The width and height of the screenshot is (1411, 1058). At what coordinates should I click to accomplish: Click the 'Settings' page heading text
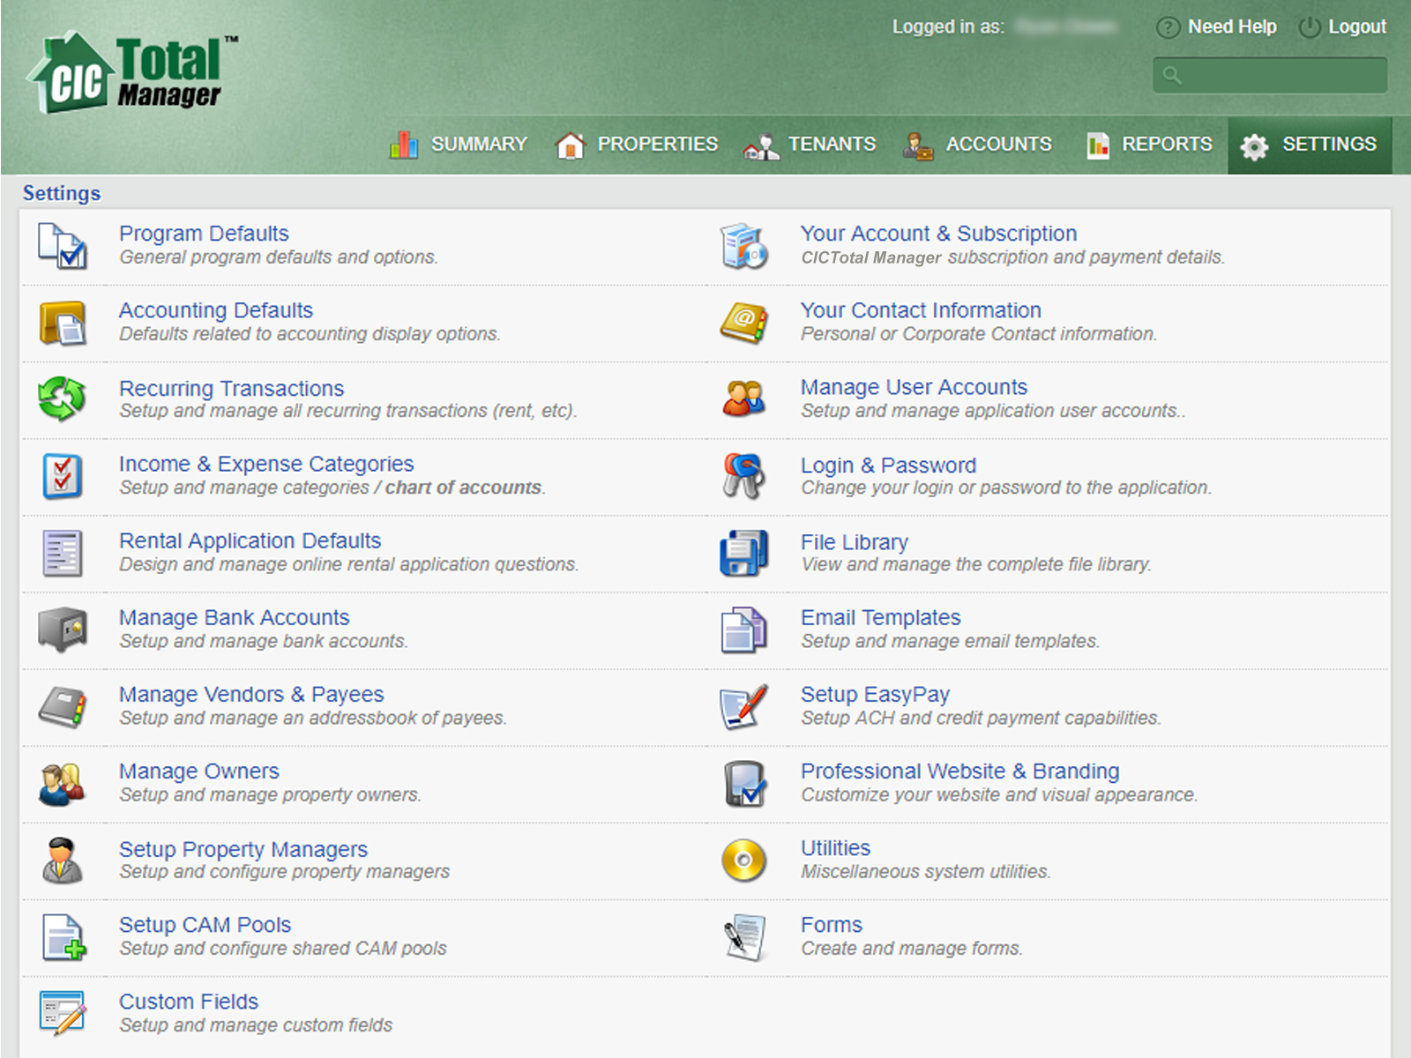pos(62,193)
